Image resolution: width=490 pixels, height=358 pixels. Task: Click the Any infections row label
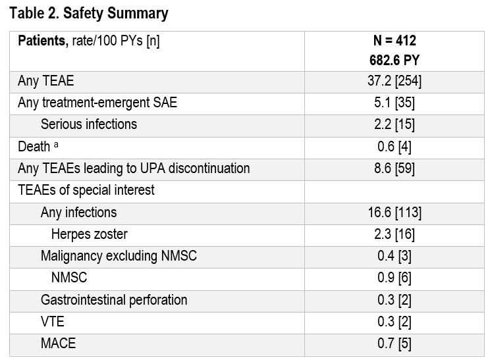click(x=78, y=212)
